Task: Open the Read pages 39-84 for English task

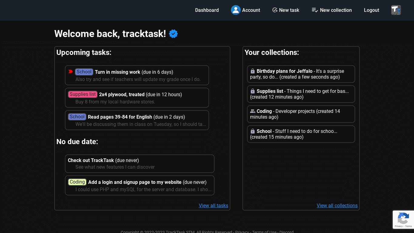Action: tap(137, 120)
